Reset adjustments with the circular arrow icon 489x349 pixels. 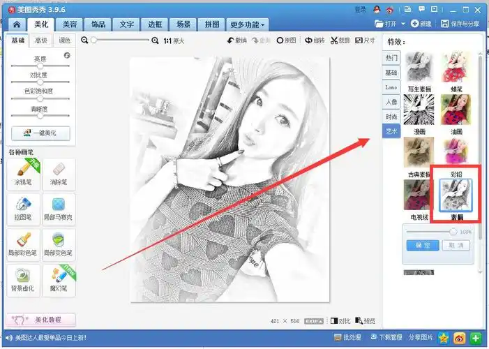pos(67,55)
